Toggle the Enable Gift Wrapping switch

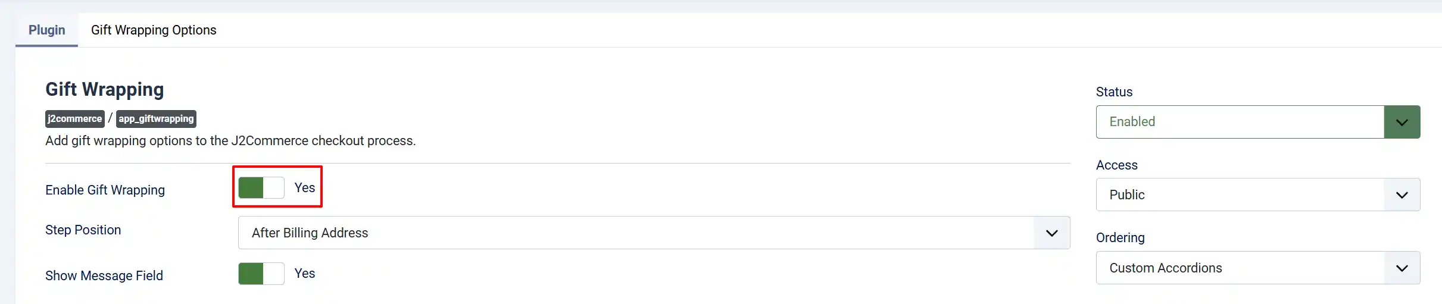click(x=261, y=188)
